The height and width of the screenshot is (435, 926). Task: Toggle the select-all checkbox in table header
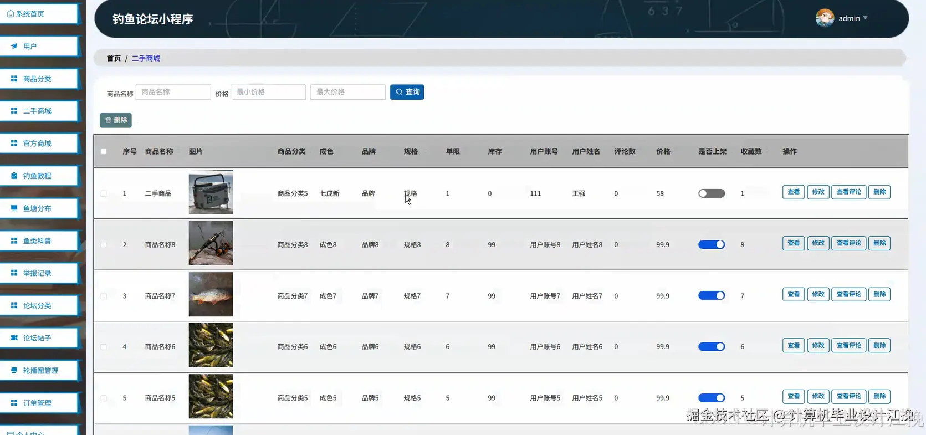(x=104, y=151)
